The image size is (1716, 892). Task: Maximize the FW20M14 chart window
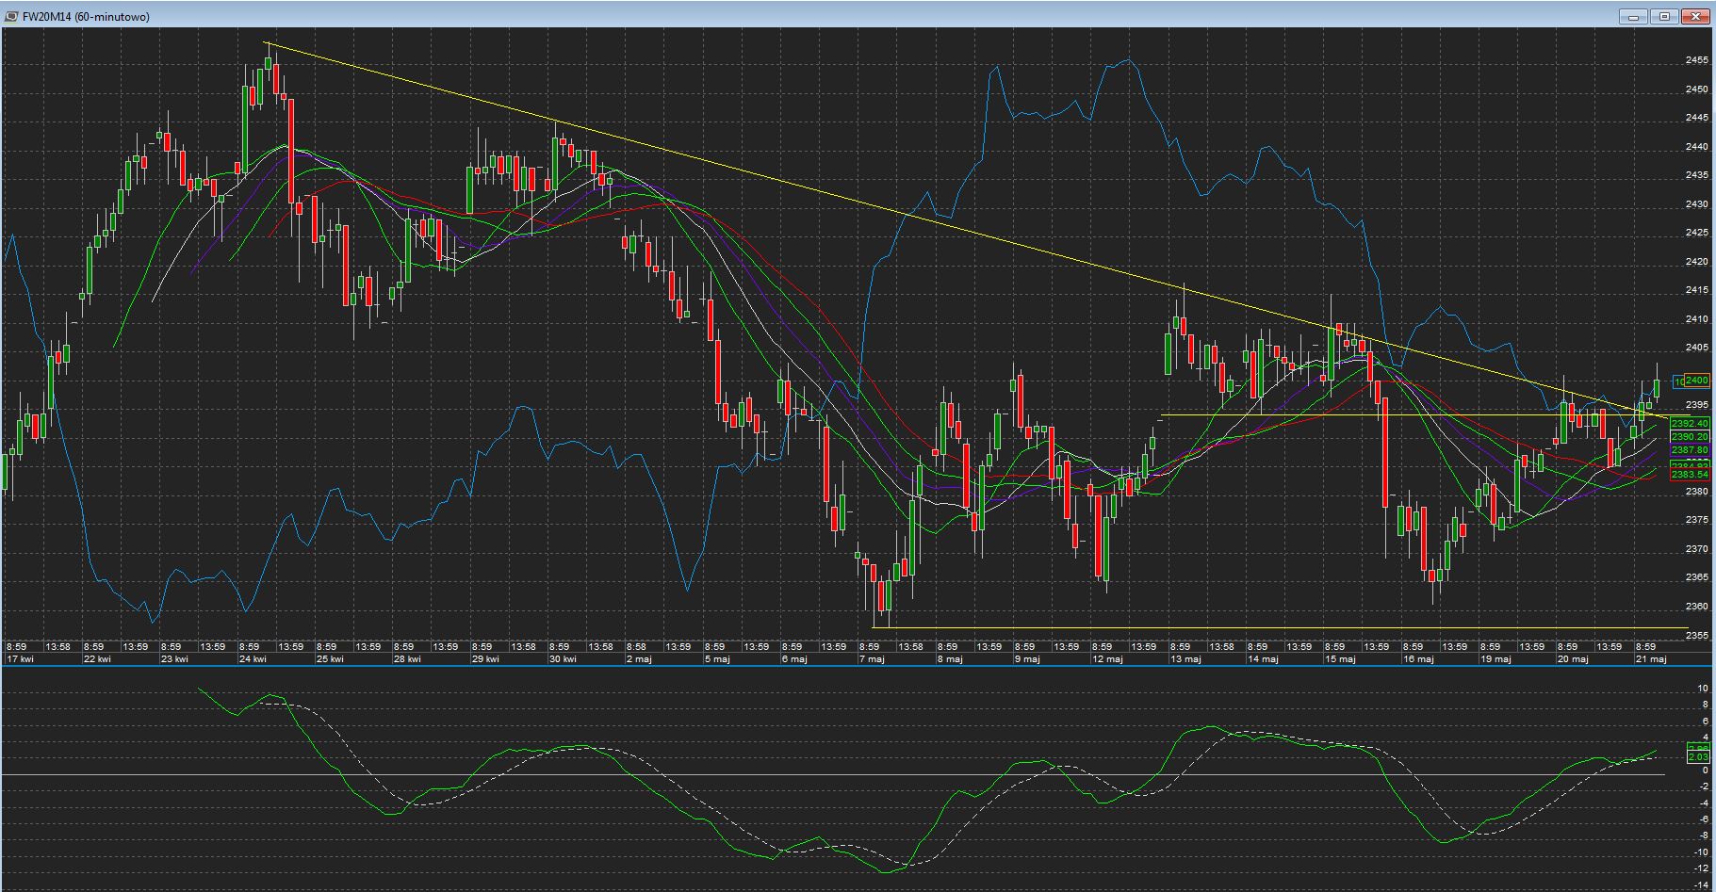coord(1664,16)
